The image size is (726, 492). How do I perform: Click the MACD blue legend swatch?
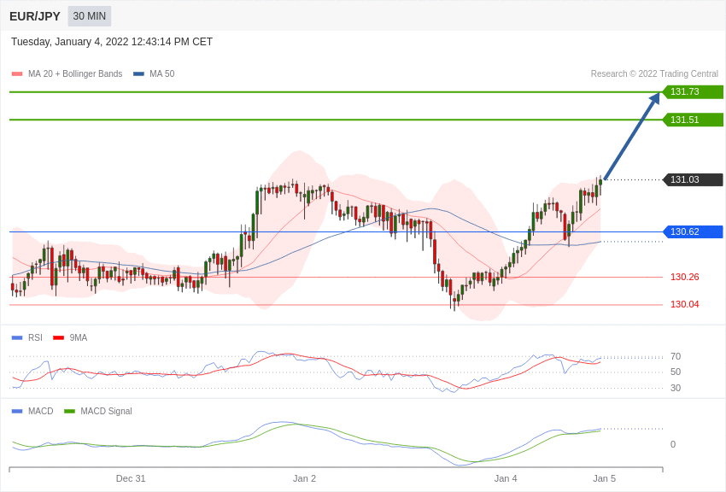tap(17, 411)
